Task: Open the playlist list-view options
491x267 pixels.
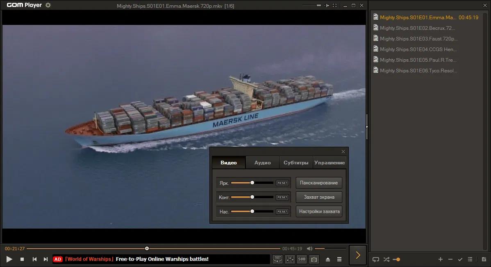Action: point(470,260)
